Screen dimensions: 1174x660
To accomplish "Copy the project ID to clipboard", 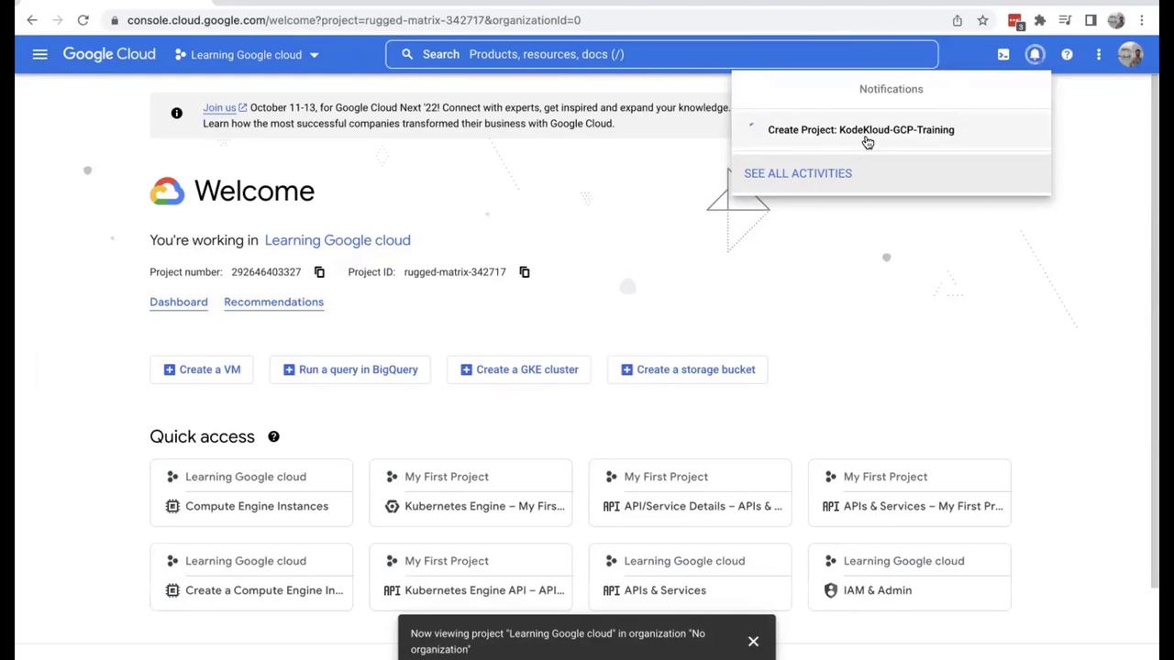I will coord(525,272).
